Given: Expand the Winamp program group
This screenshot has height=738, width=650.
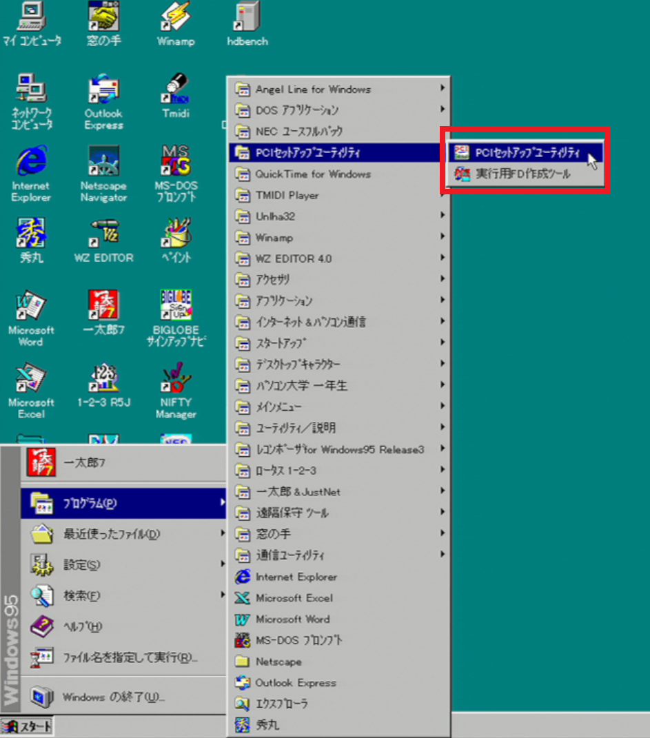Looking at the screenshot, I should tap(339, 237).
